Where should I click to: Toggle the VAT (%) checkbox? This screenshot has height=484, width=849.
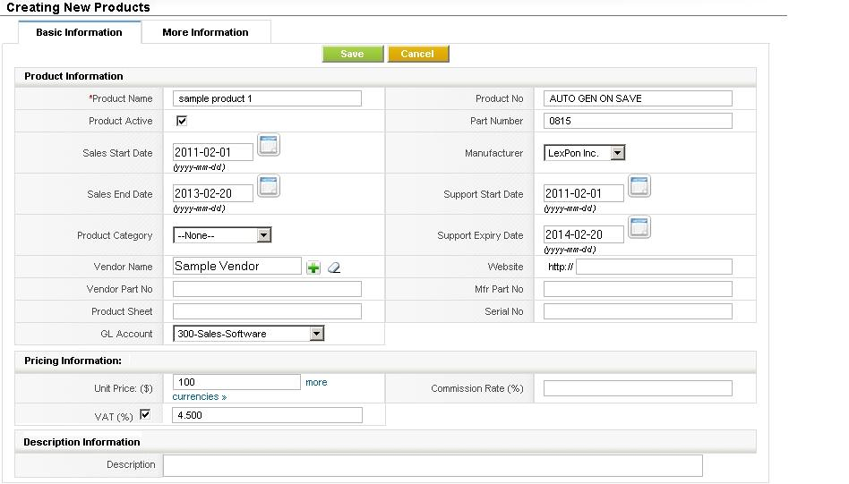tap(145, 414)
